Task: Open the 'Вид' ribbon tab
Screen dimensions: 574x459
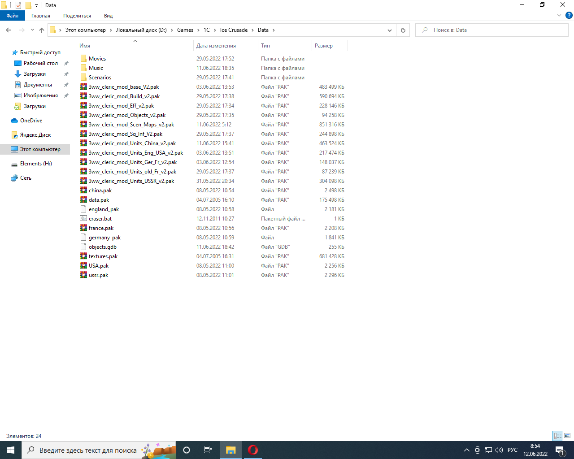Action: [x=108, y=16]
